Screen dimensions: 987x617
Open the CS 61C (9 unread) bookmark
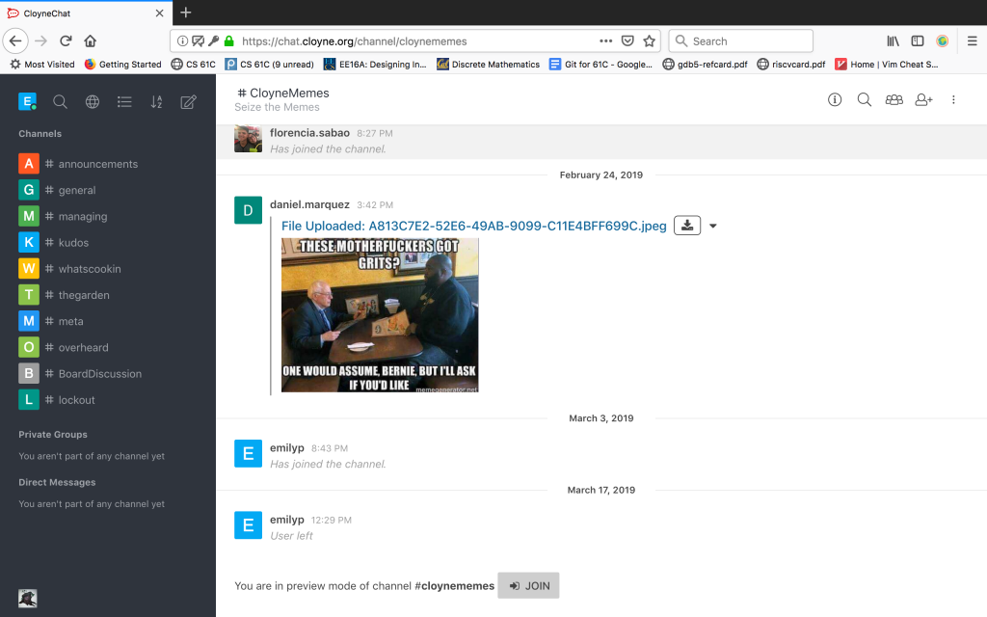point(270,65)
